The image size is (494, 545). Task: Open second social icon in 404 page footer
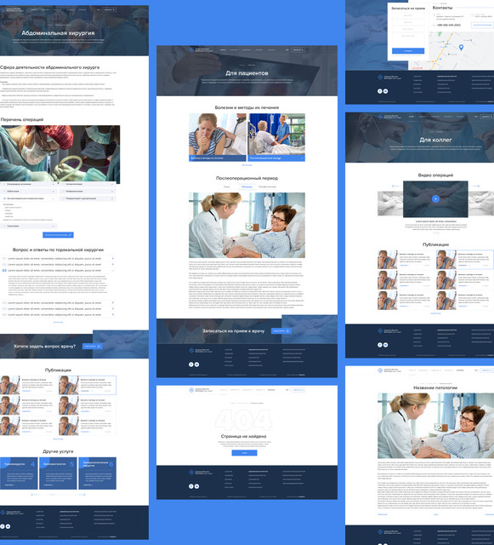[197, 486]
